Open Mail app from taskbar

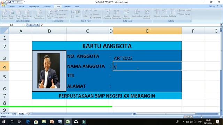(76, 122)
